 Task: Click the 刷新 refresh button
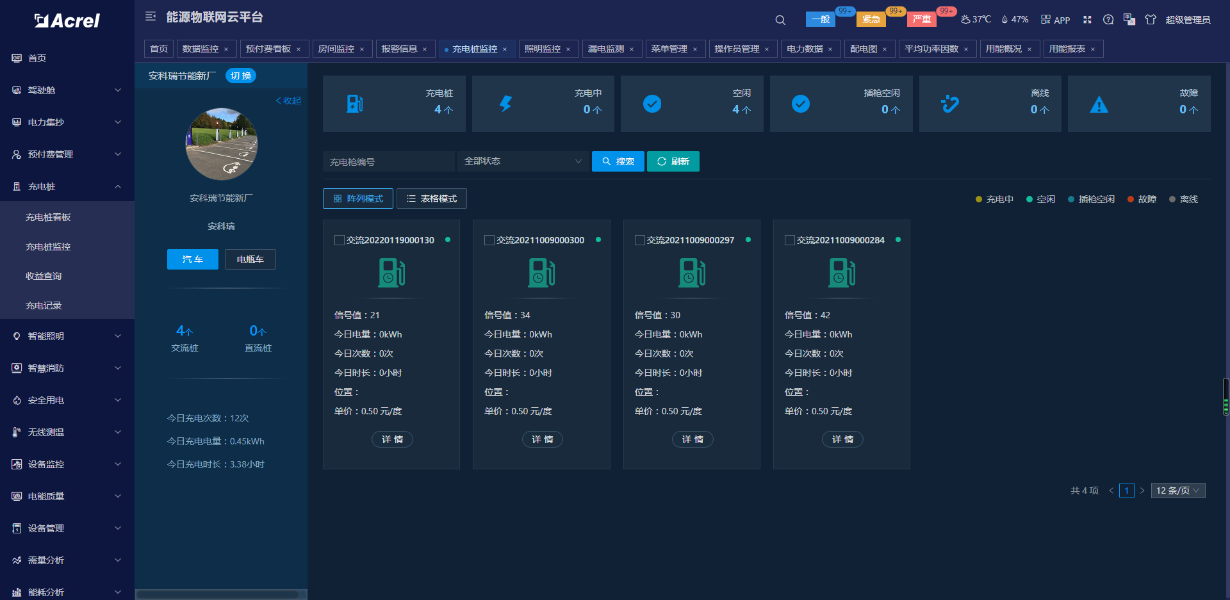pos(673,161)
